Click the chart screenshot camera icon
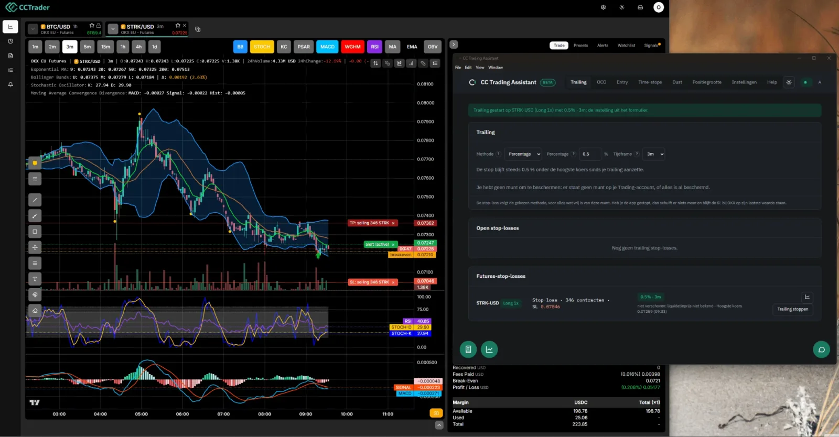The image size is (839, 437). (x=436, y=413)
